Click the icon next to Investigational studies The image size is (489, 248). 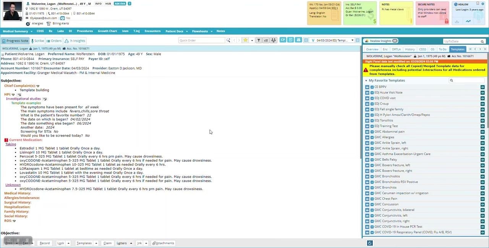point(45,99)
